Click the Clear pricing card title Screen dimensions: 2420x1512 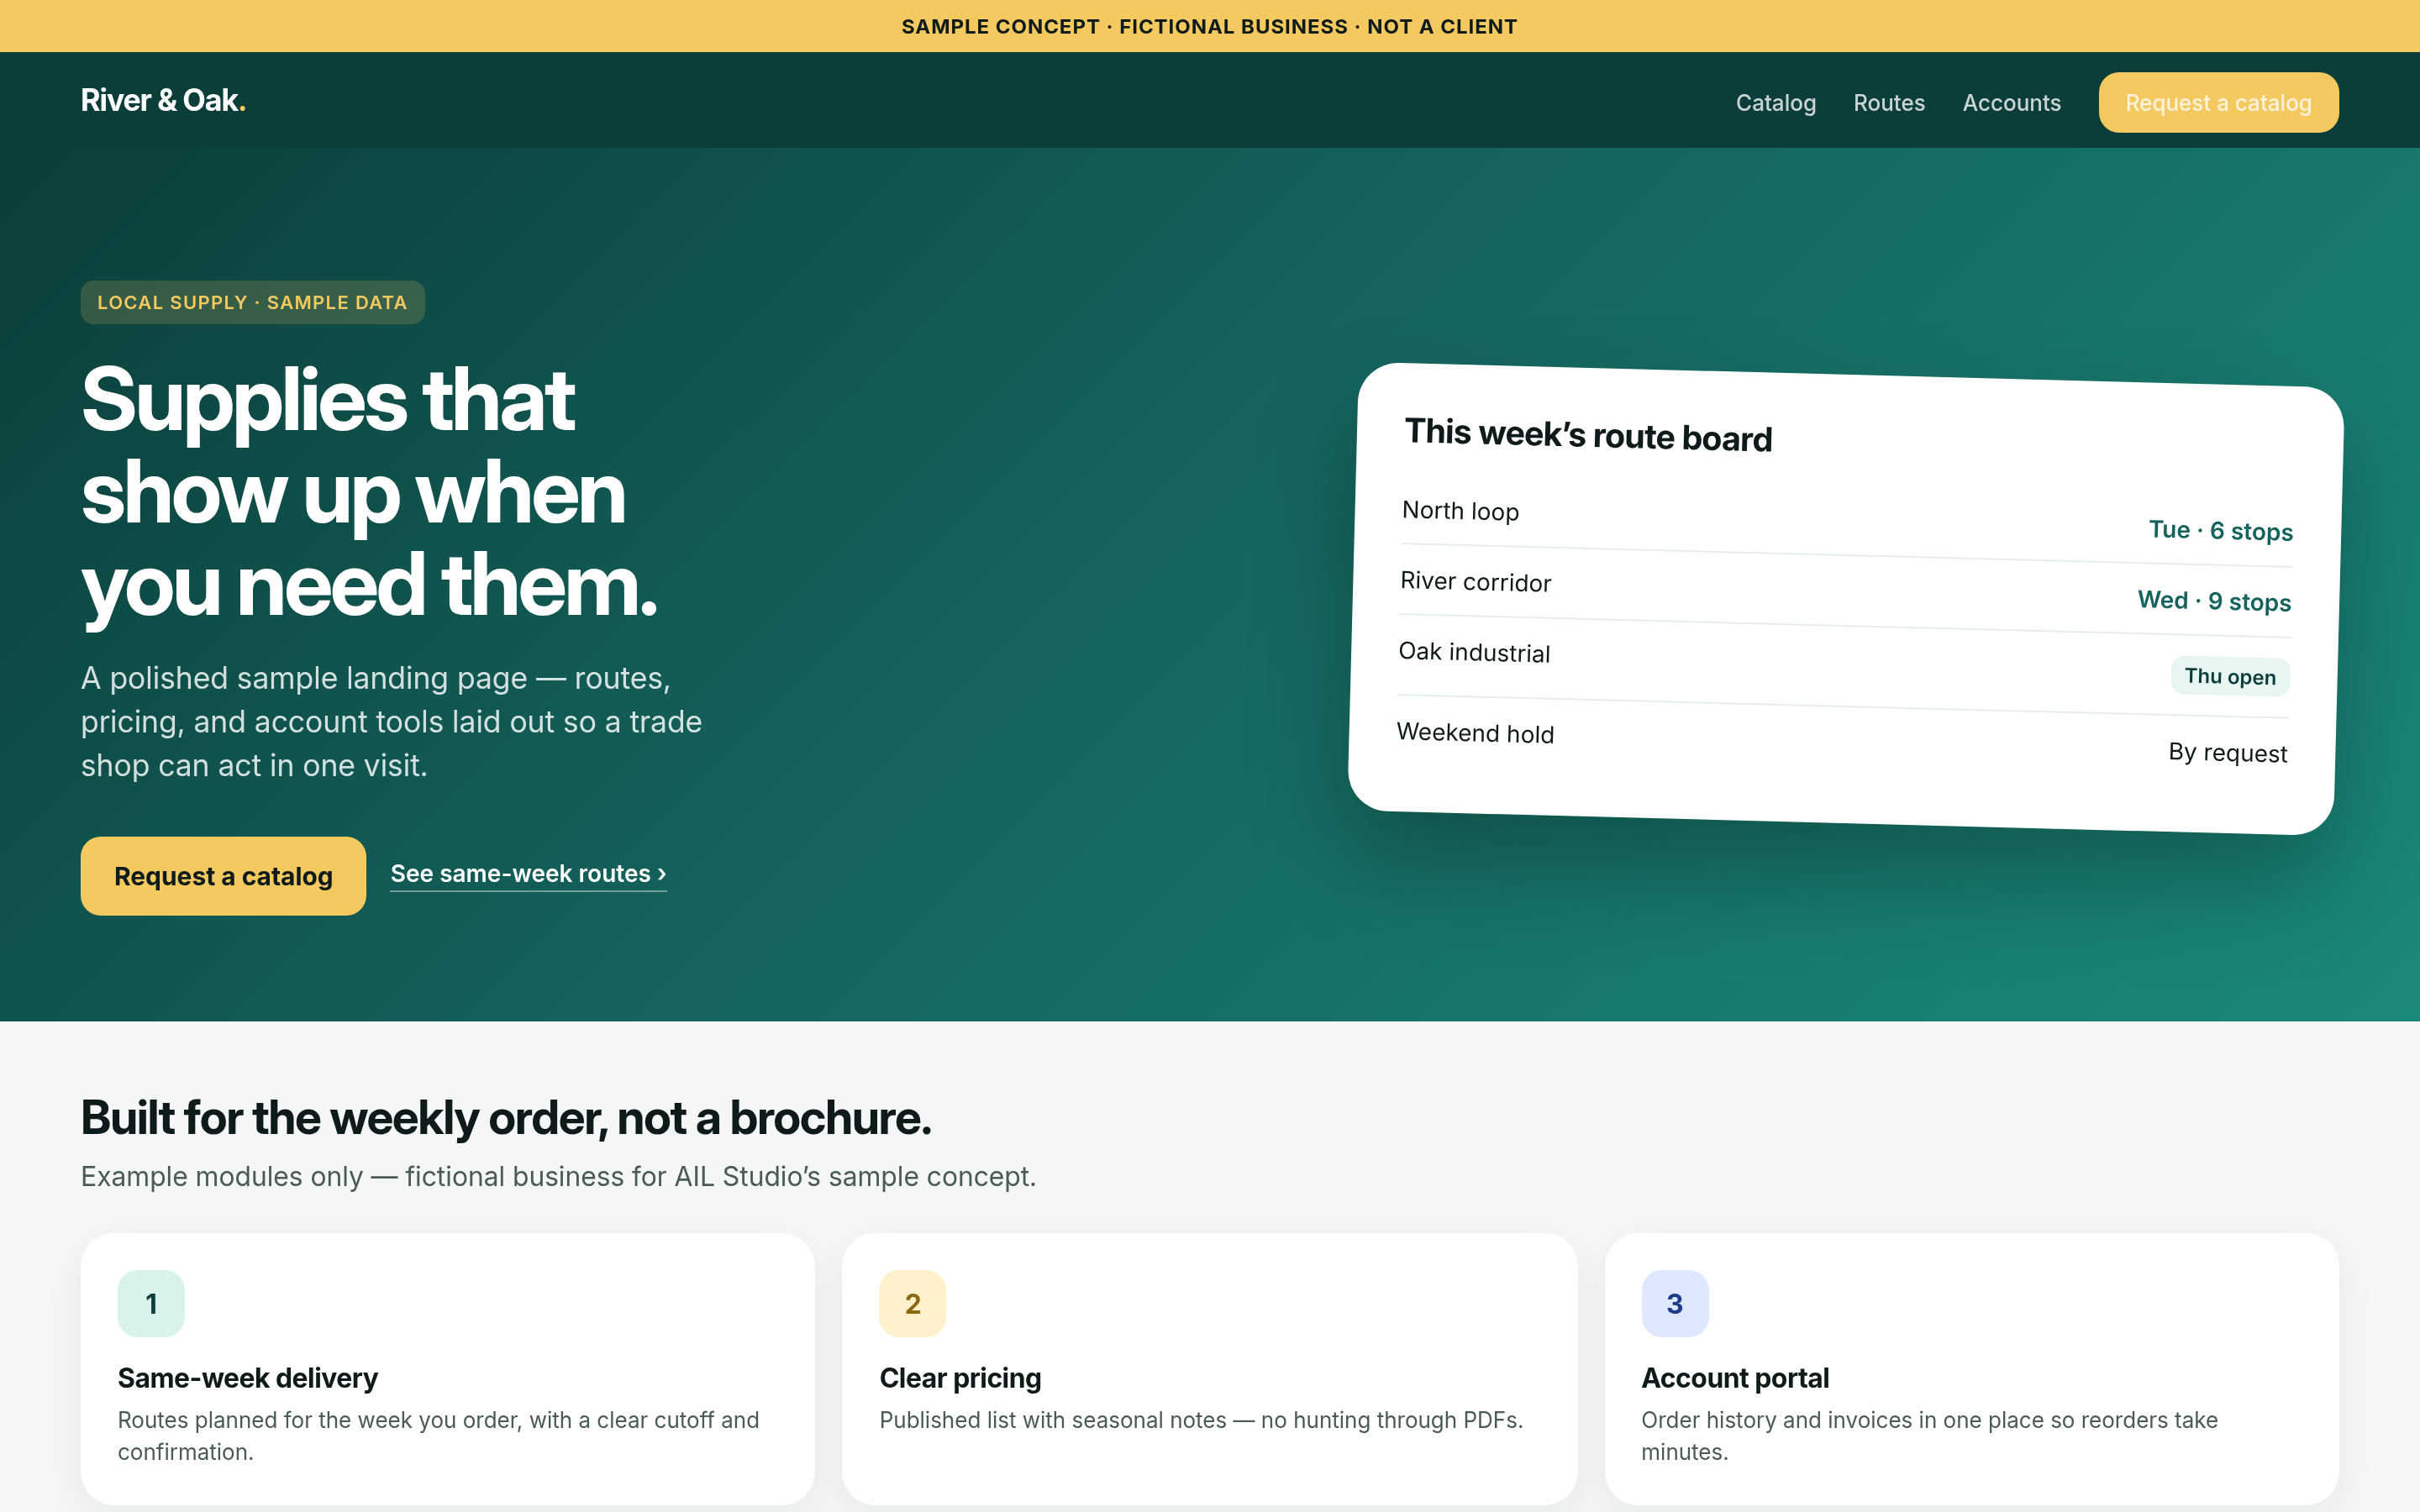click(960, 1378)
